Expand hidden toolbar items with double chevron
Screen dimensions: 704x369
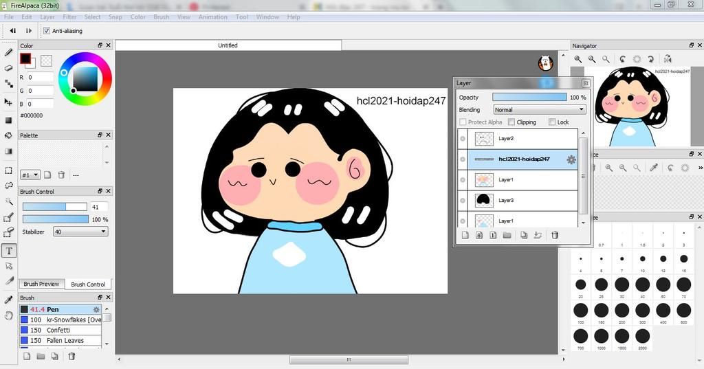coord(700,168)
